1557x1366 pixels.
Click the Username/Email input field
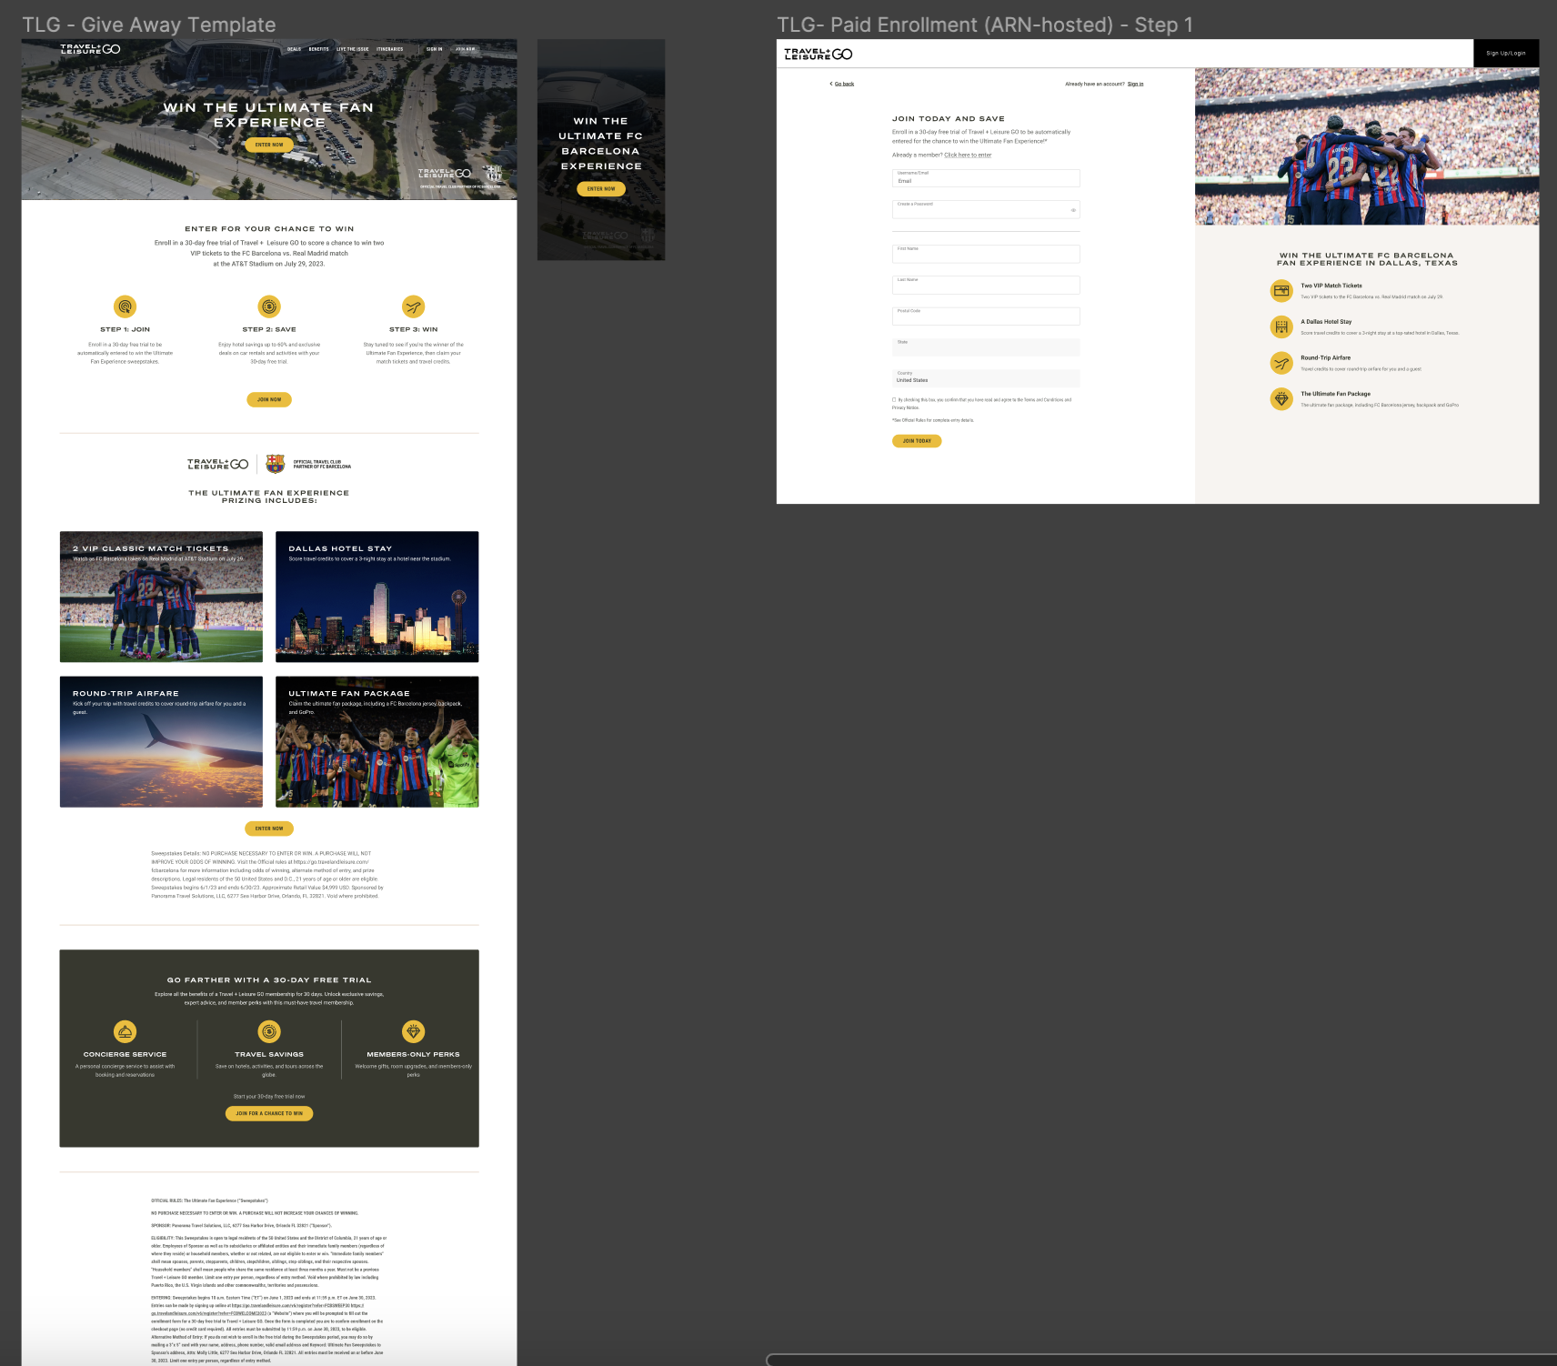coord(986,178)
